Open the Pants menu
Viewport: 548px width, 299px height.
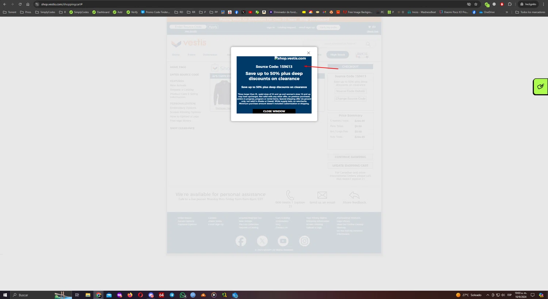point(191,55)
